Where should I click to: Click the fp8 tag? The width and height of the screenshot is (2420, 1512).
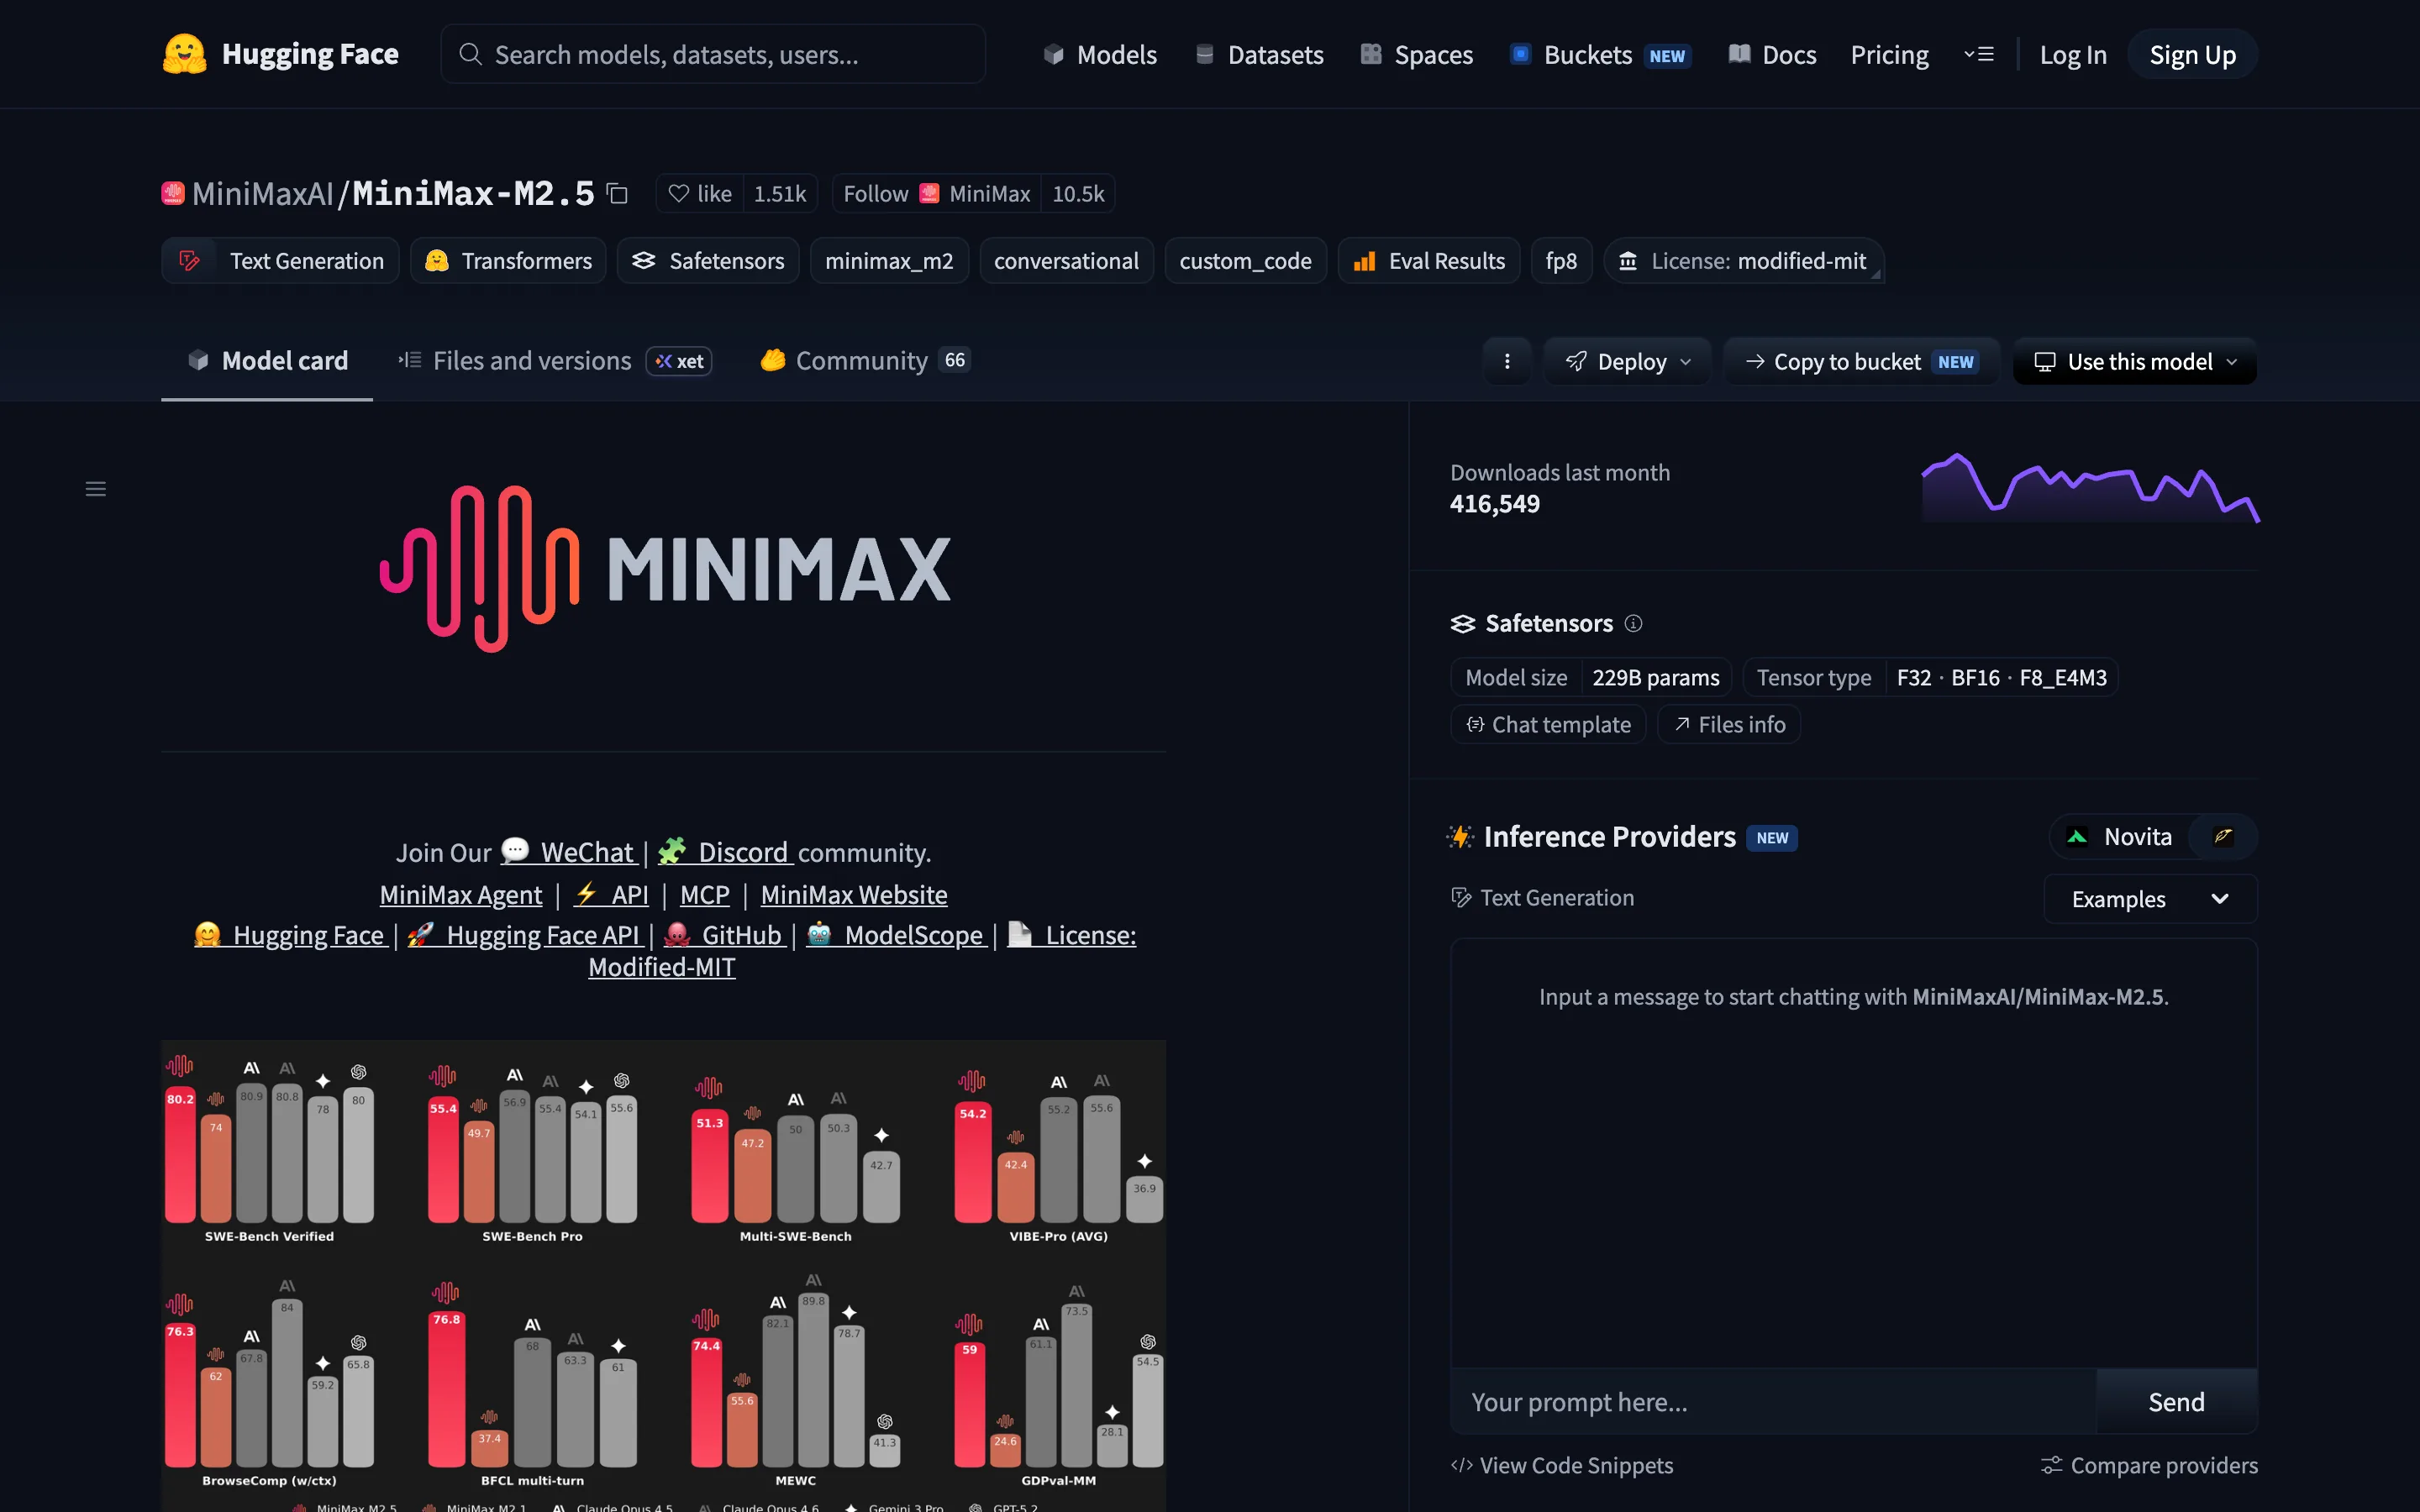coord(1561,261)
